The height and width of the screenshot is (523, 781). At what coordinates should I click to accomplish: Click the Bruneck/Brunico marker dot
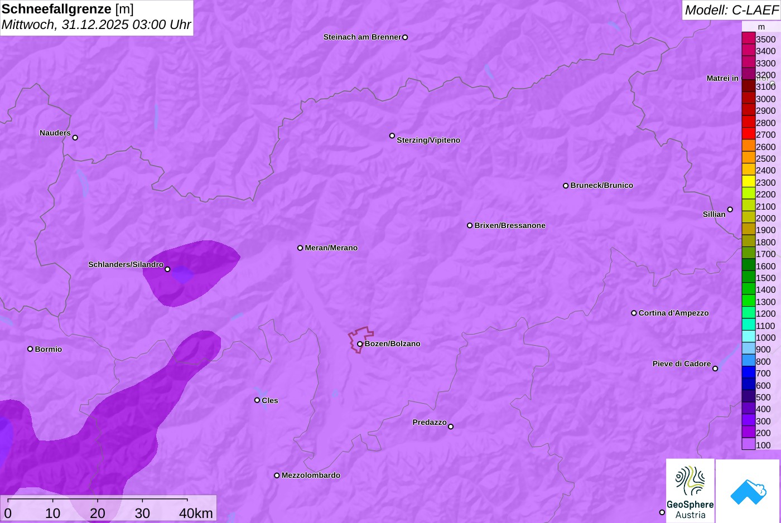coord(566,186)
